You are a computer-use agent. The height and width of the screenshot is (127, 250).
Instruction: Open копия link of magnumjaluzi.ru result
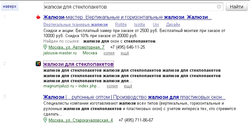112,86
